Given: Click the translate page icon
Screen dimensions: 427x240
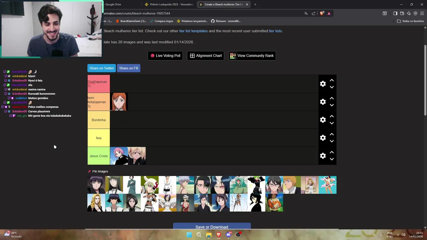Looking at the screenshot, I should [x=306, y=13].
